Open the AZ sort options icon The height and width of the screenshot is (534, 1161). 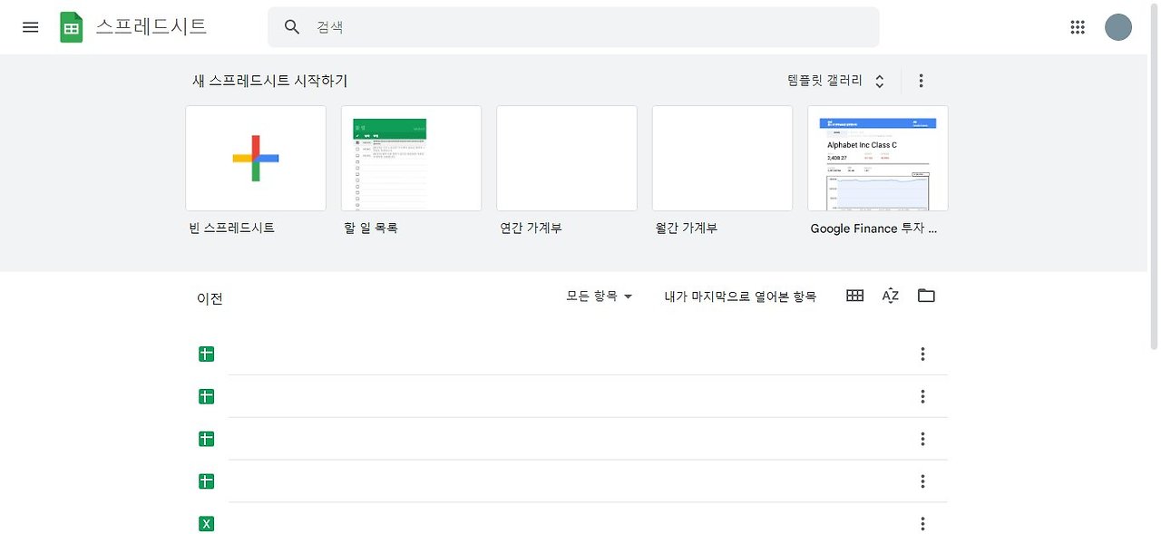pyautogui.click(x=891, y=296)
